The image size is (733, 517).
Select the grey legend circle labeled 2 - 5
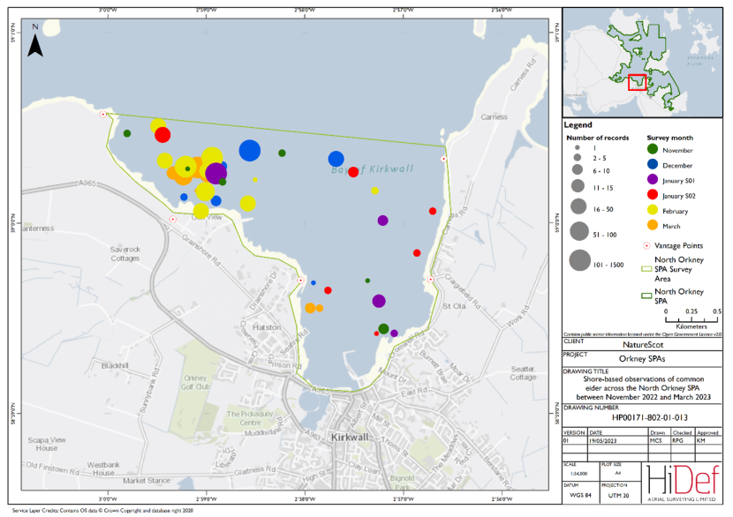[578, 158]
